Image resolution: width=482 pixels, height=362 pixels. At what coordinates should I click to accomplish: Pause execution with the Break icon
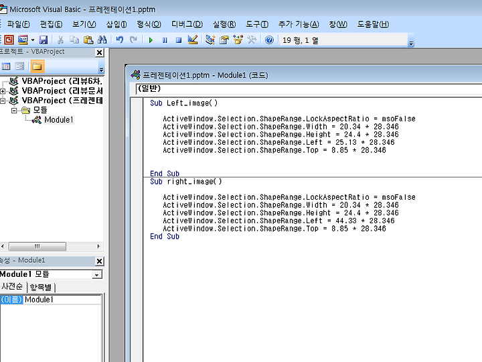[x=165, y=40]
